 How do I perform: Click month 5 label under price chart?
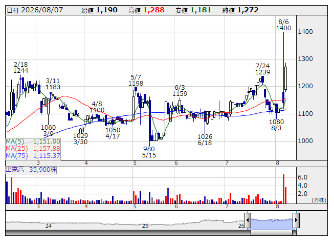(x=135, y=163)
